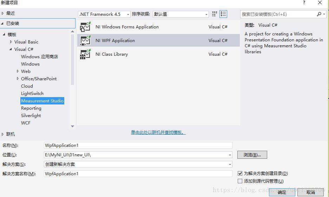
Task: Switch to small icons grid view
Action: click(x=215, y=14)
